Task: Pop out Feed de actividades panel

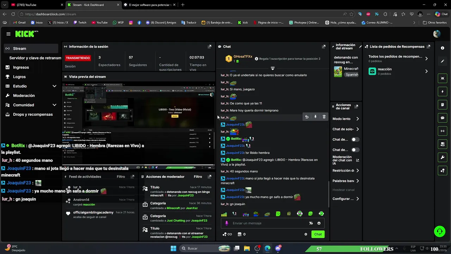Action: [132, 177]
